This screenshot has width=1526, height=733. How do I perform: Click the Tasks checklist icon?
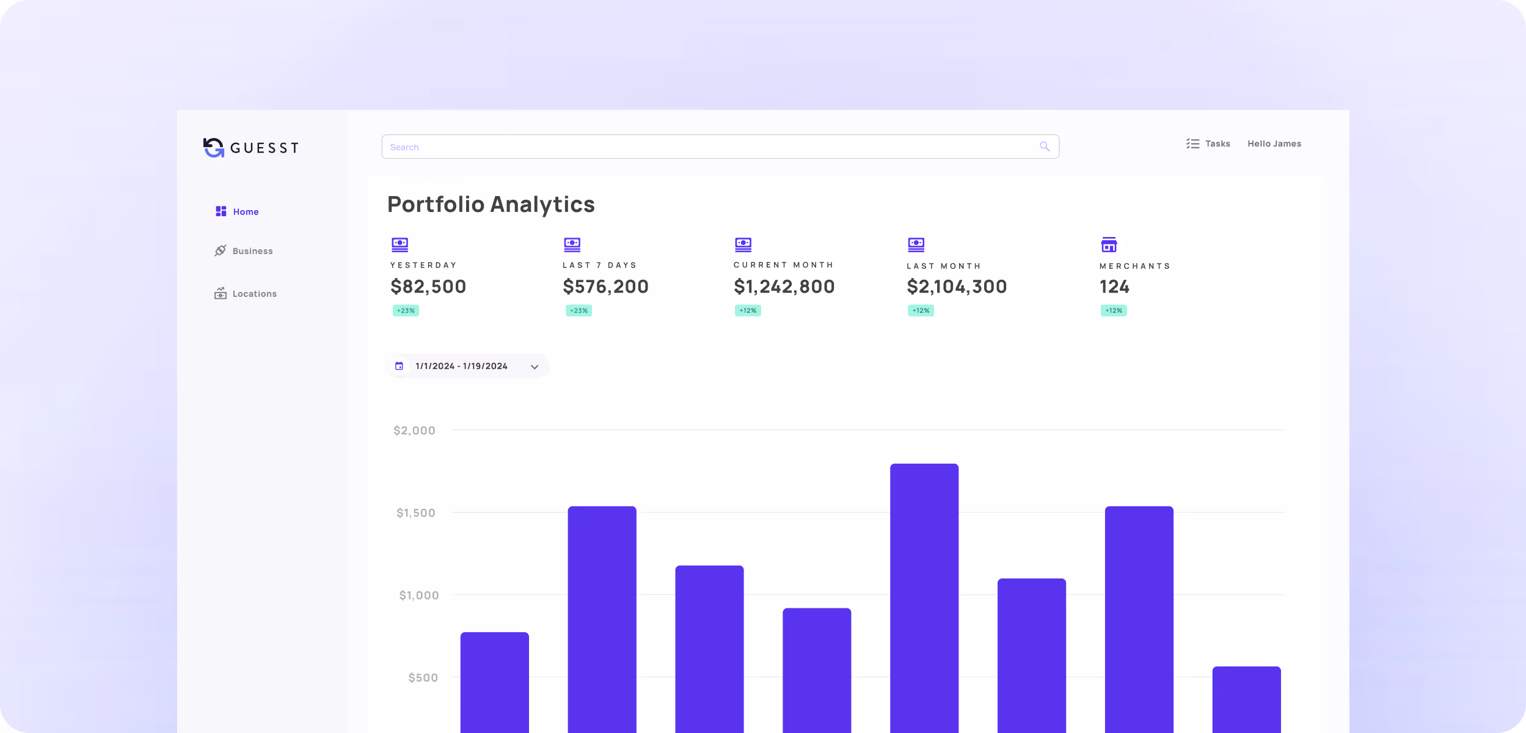coord(1192,144)
